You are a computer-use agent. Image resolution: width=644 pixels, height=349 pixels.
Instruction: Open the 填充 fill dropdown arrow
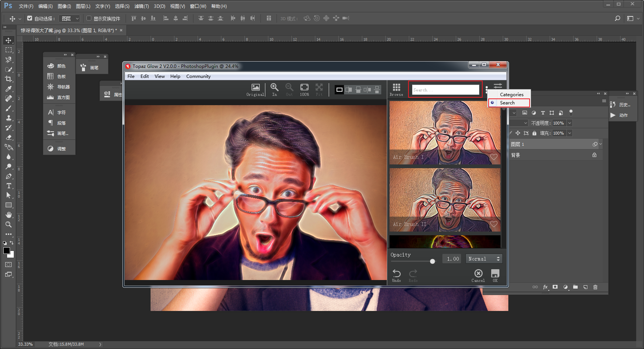click(x=569, y=133)
